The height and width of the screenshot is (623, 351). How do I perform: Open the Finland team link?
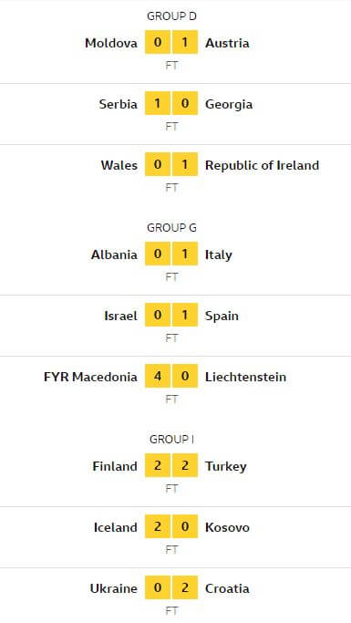pyautogui.click(x=115, y=466)
